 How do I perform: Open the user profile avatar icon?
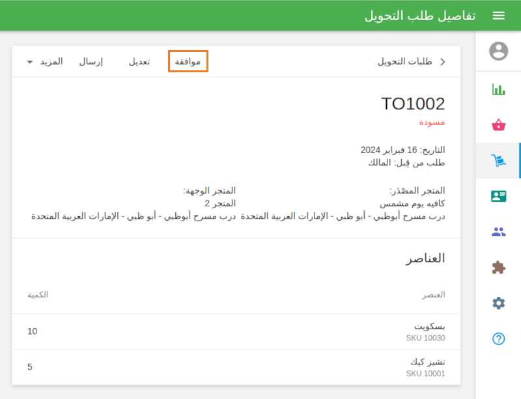coord(498,50)
